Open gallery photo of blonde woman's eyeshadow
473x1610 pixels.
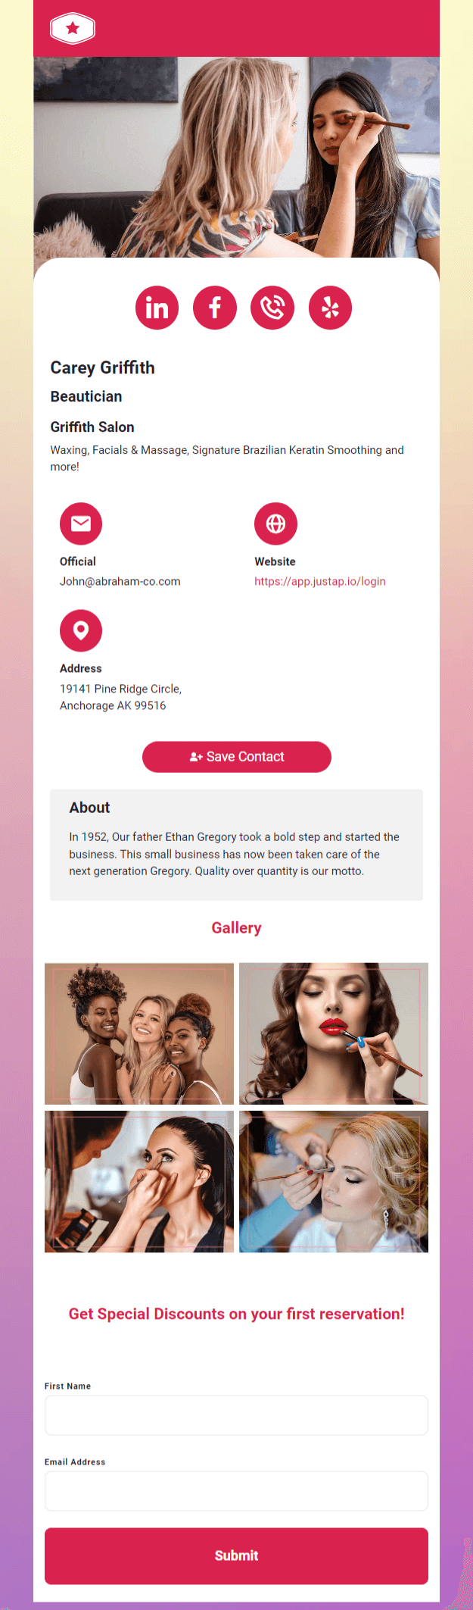[334, 1181]
